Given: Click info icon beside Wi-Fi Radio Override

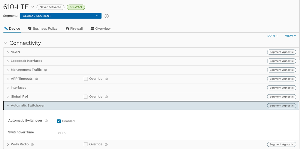Looking at the screenshot, I should [106, 145].
